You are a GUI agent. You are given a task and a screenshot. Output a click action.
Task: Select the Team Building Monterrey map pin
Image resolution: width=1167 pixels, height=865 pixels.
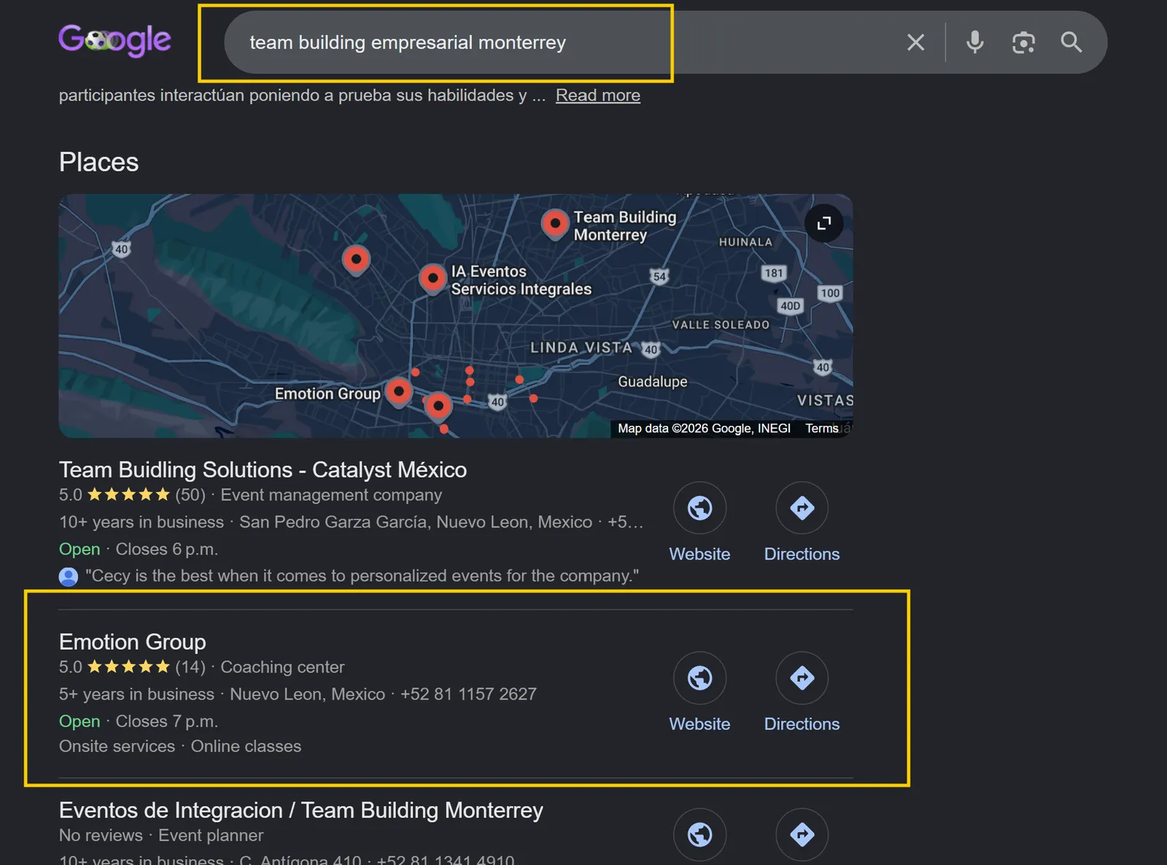555,223
